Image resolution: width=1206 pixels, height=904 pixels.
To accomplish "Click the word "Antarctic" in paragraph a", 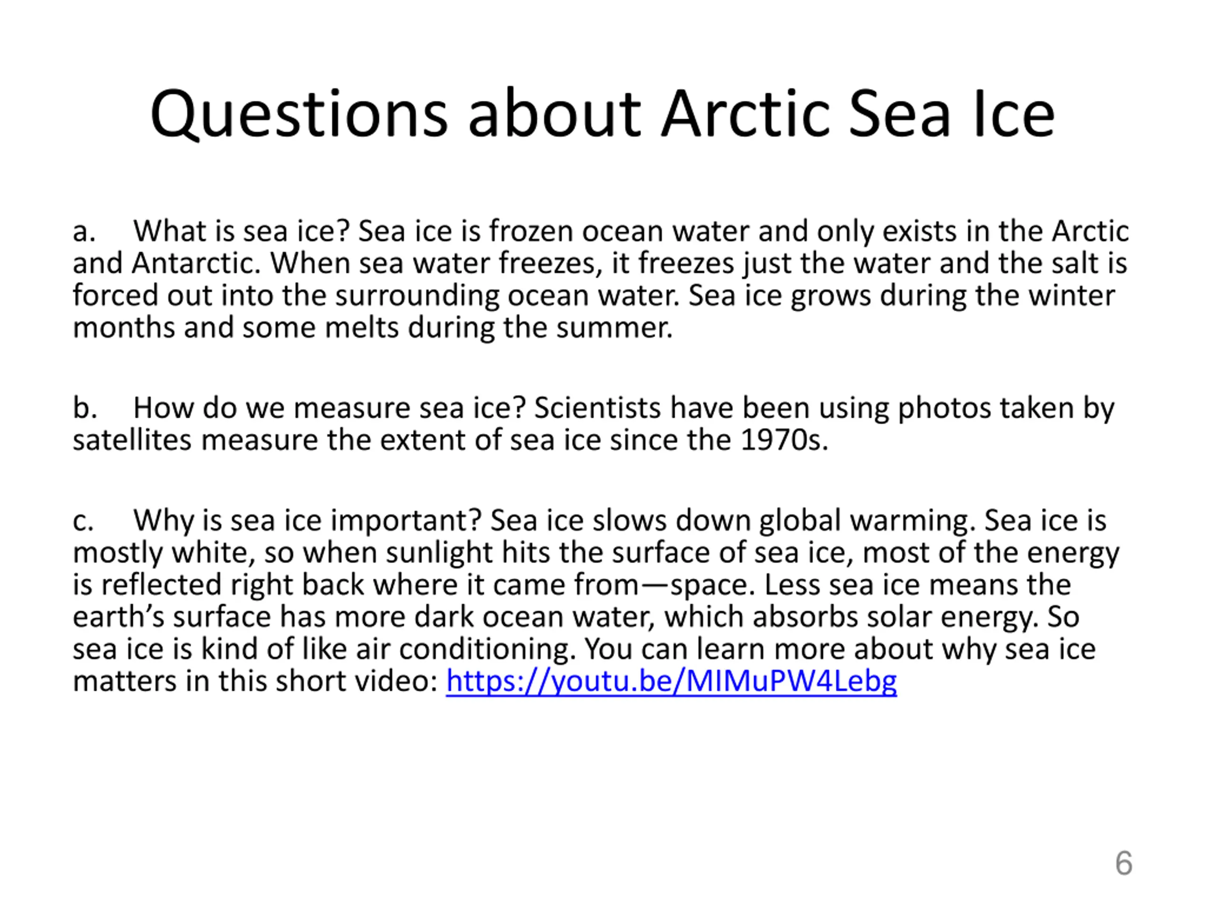I will [193, 263].
